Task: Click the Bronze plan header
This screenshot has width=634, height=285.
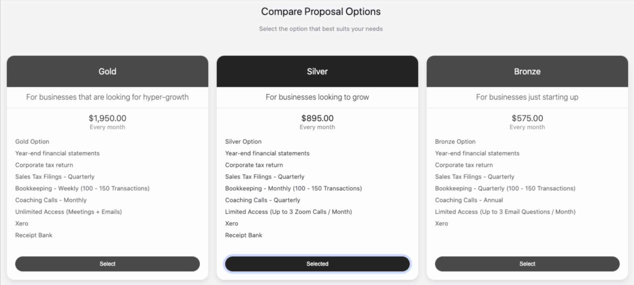Action: coord(527,71)
